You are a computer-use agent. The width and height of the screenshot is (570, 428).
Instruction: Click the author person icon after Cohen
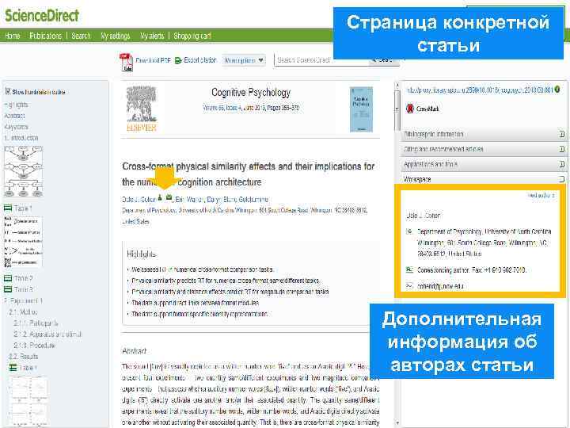(x=160, y=197)
